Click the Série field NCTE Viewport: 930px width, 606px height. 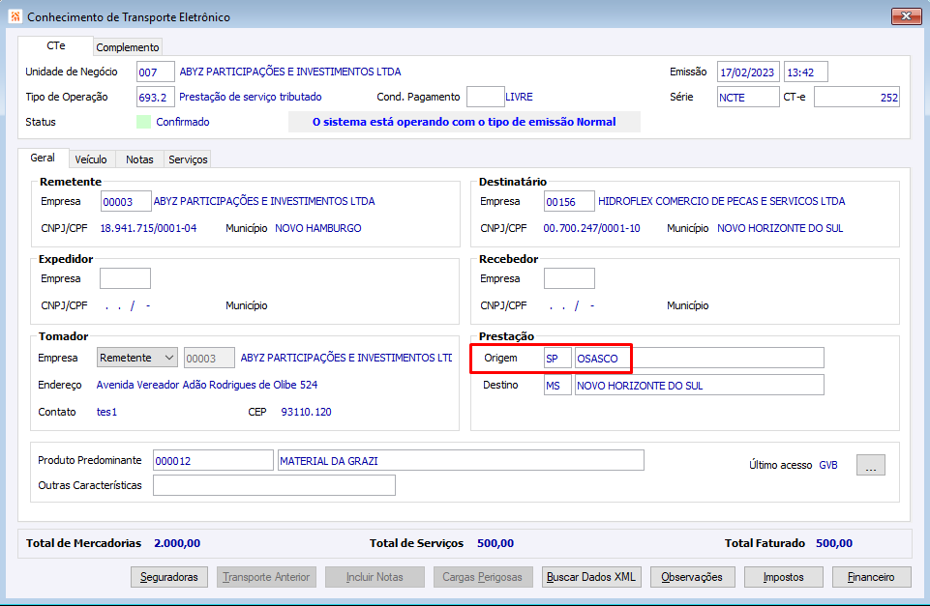click(748, 97)
